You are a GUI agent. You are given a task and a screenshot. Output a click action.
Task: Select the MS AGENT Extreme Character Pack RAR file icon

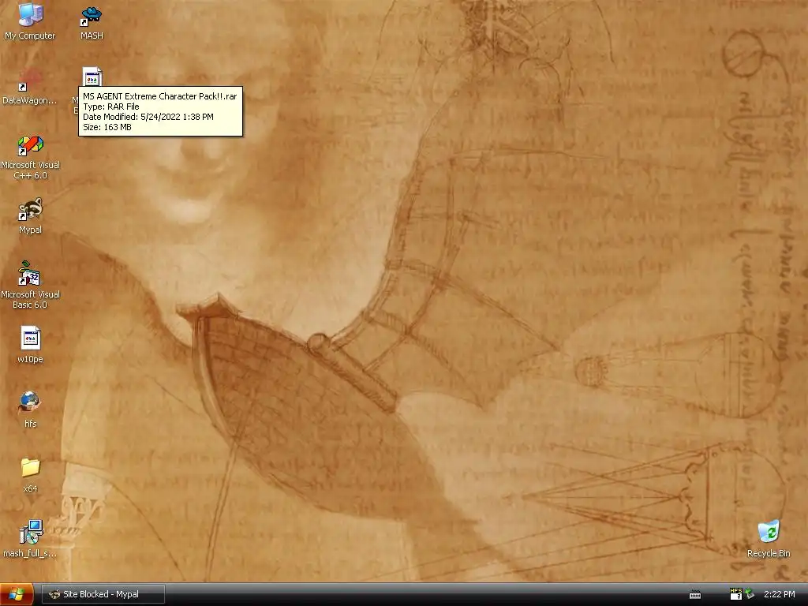92,77
